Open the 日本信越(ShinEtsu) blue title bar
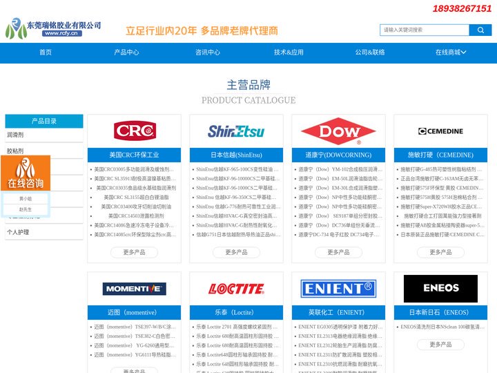 237,155
